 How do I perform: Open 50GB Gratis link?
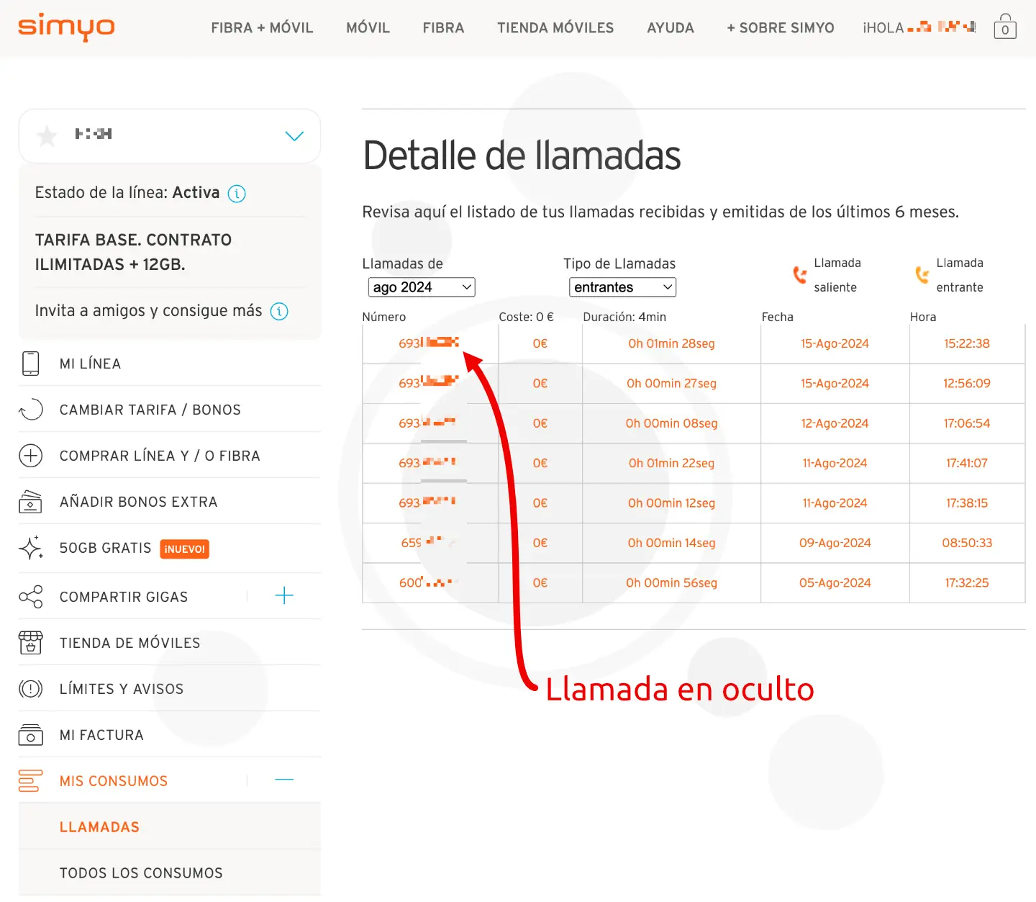[105, 549]
